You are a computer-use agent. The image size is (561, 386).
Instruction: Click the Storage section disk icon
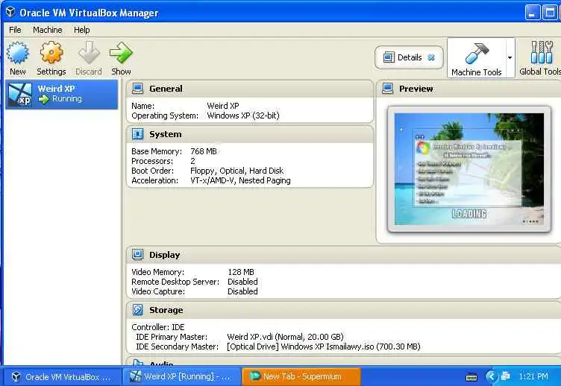pos(137,309)
